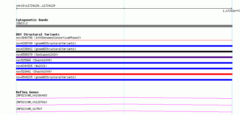
Task: Click the magenta line under ZNF823|NM_001080493
Action: (124, 98)
